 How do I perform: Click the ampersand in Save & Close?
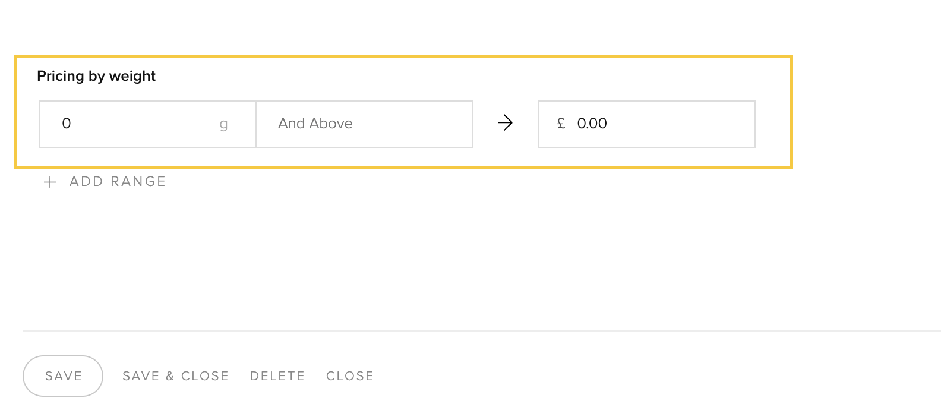[x=170, y=376]
